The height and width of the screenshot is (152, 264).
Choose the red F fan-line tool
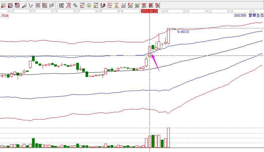coord(130,5)
